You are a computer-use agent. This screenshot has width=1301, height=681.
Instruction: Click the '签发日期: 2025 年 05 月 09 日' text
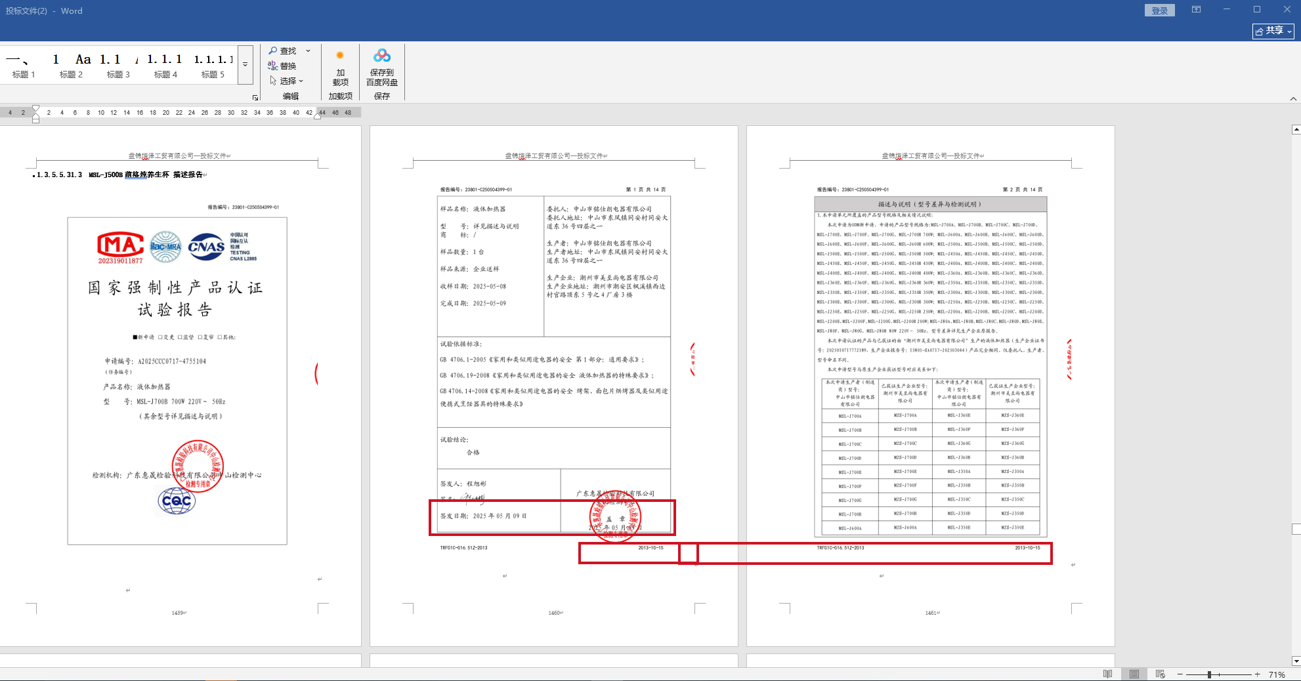click(483, 516)
